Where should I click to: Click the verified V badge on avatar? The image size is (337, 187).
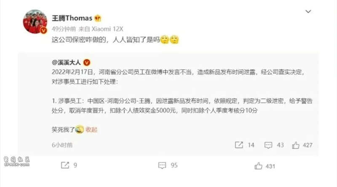click(x=43, y=30)
